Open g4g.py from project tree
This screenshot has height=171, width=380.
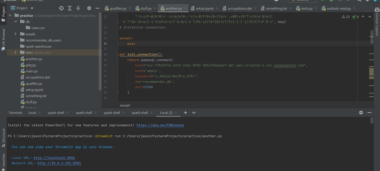28,65
